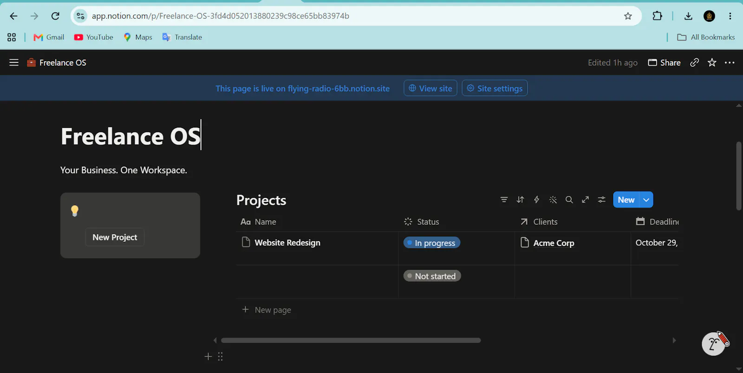The image size is (743, 373).
Task: Open Projects view settings icon
Action: coord(601,200)
